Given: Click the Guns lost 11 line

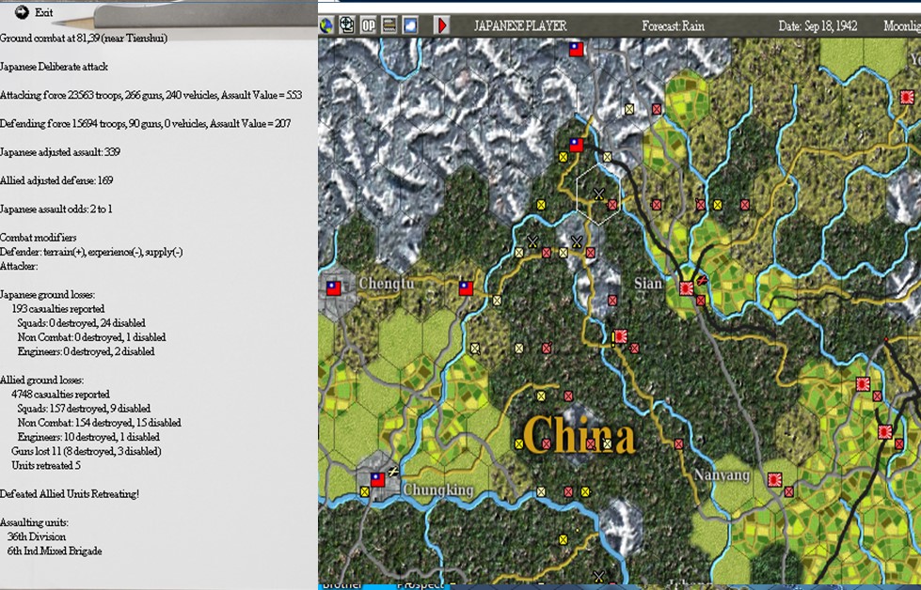Looking at the screenshot, I should click(87, 451).
